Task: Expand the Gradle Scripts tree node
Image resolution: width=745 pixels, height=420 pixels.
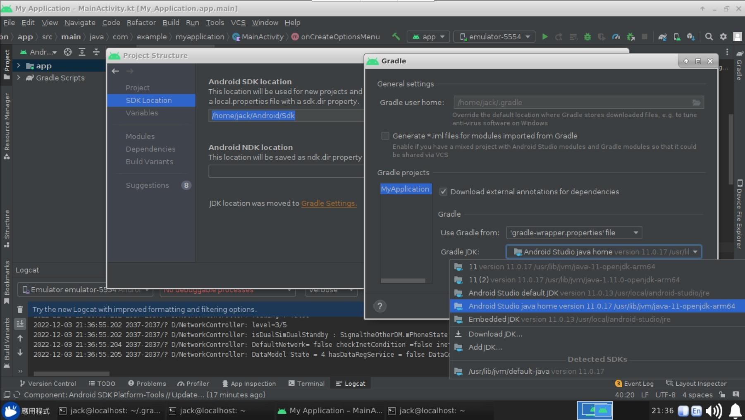Action: click(x=18, y=78)
